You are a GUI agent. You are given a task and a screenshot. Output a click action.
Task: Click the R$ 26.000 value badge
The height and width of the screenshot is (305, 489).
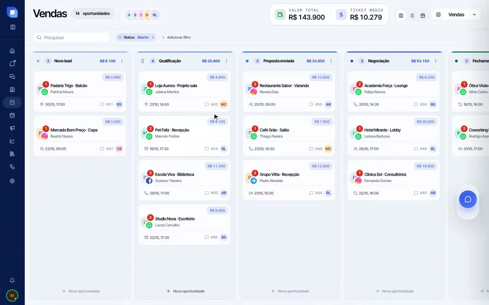point(426,122)
